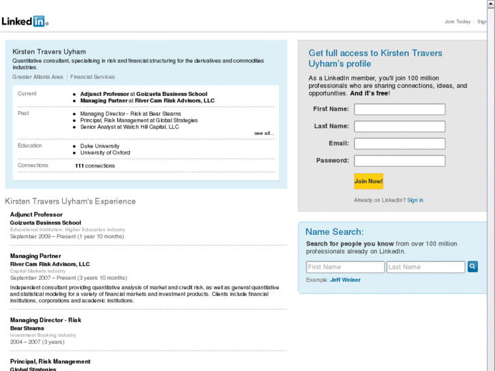Click 'Managing Director - Risk' experience title
The width and height of the screenshot is (495, 371).
tap(46, 320)
